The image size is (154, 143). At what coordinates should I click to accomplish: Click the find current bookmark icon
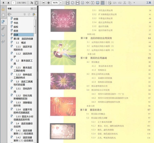[x=34, y=14]
